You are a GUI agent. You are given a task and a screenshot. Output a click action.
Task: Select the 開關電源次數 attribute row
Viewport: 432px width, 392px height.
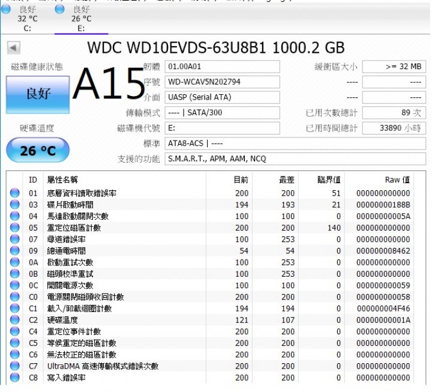coord(210,285)
